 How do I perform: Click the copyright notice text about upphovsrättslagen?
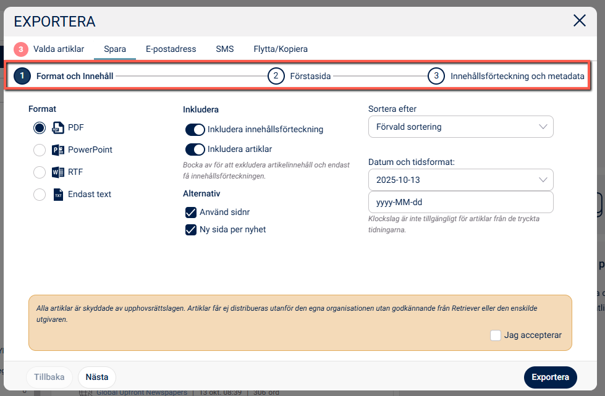point(287,314)
